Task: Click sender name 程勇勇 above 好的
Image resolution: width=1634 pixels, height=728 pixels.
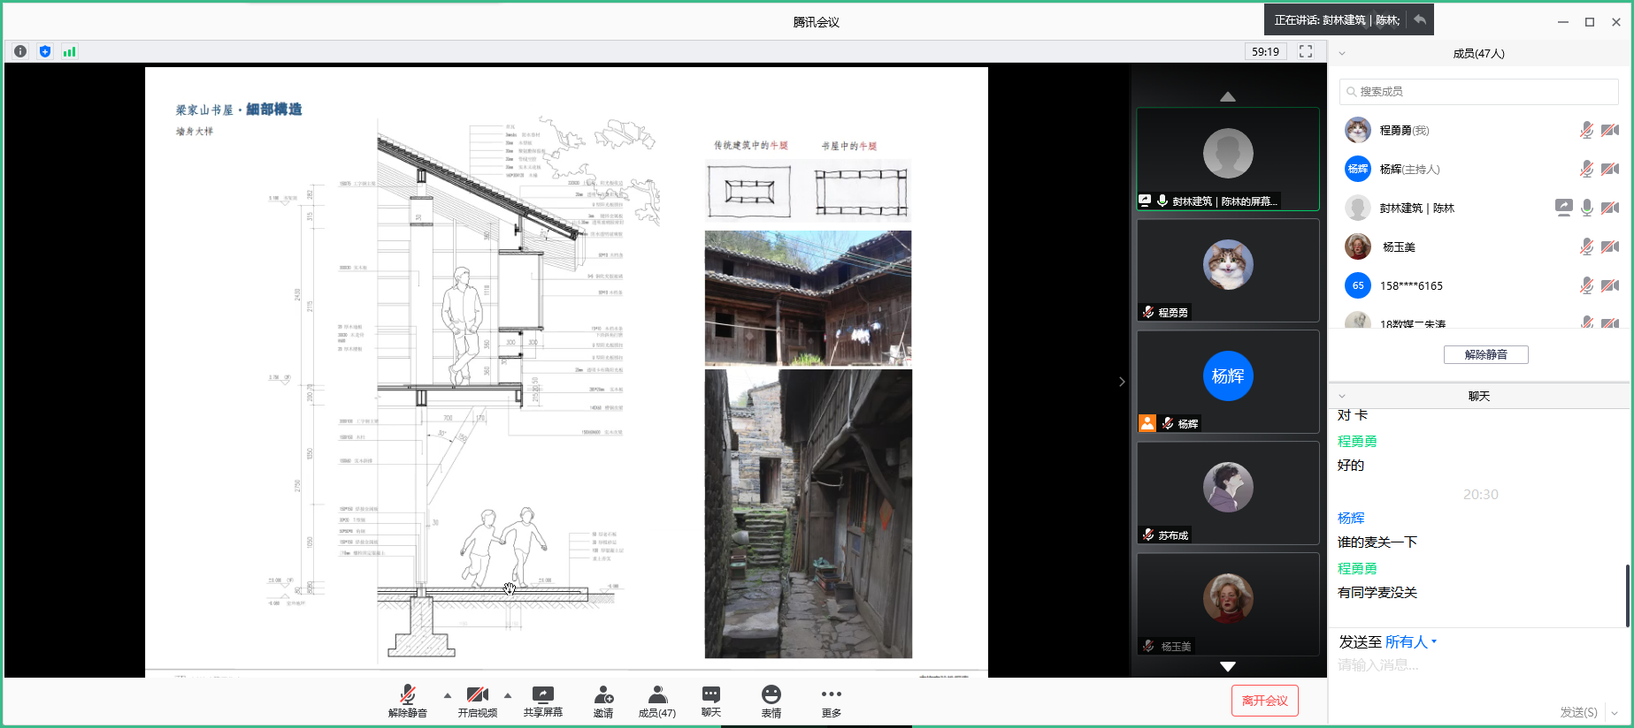Action: (x=1357, y=441)
